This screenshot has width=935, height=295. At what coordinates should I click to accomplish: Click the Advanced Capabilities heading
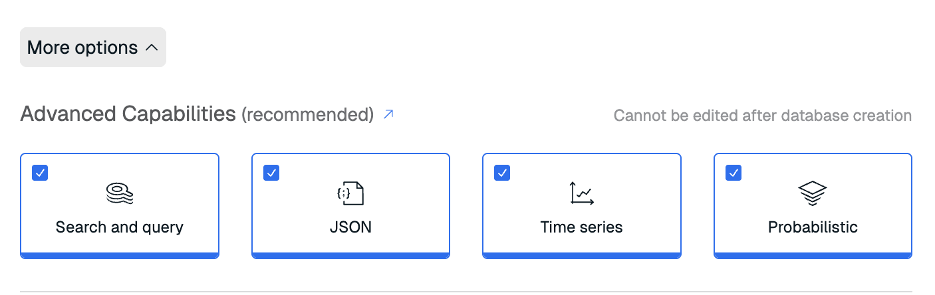(x=128, y=114)
